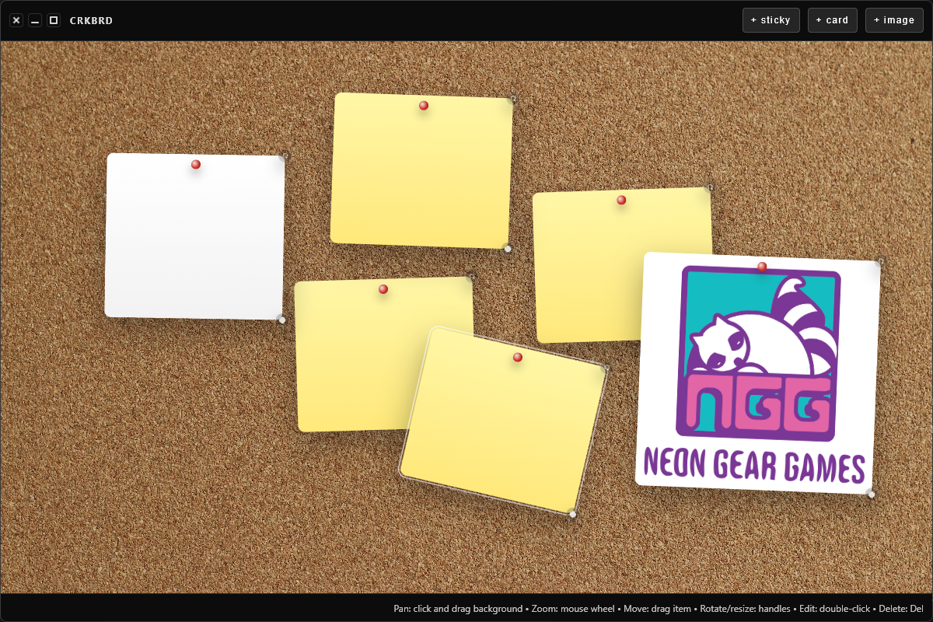Click the resize handle of the topmost yellow sticky
The height and width of the screenshot is (622, 933).
[x=508, y=249]
